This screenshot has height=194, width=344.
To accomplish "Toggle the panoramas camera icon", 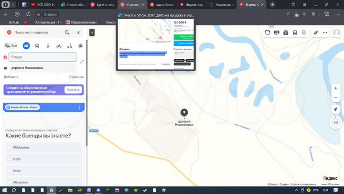I will click(286, 32).
